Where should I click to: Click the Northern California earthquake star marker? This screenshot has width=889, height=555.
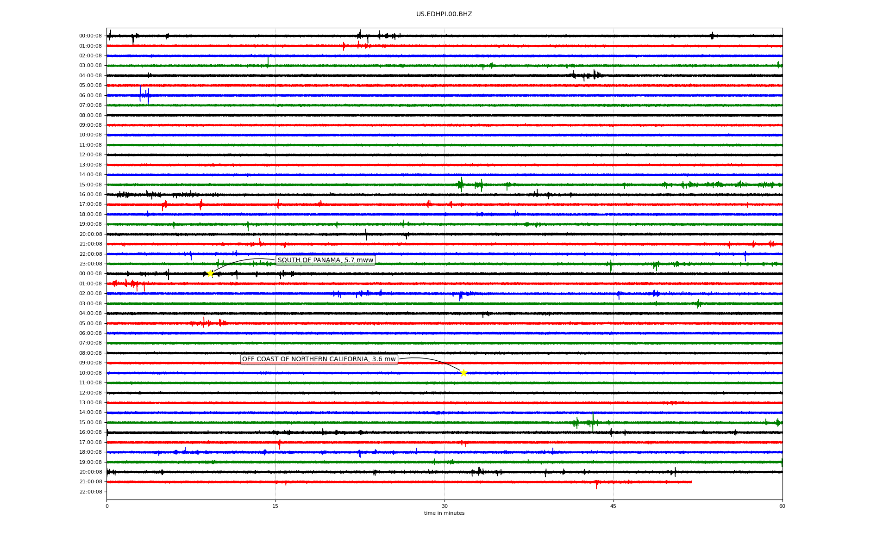463,373
